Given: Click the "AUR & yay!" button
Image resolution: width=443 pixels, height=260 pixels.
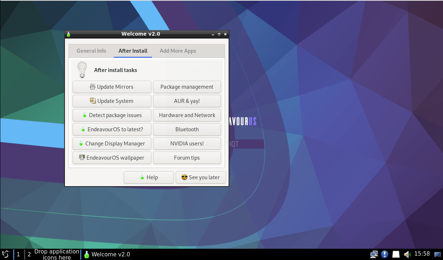Looking at the screenshot, I should pos(187,101).
